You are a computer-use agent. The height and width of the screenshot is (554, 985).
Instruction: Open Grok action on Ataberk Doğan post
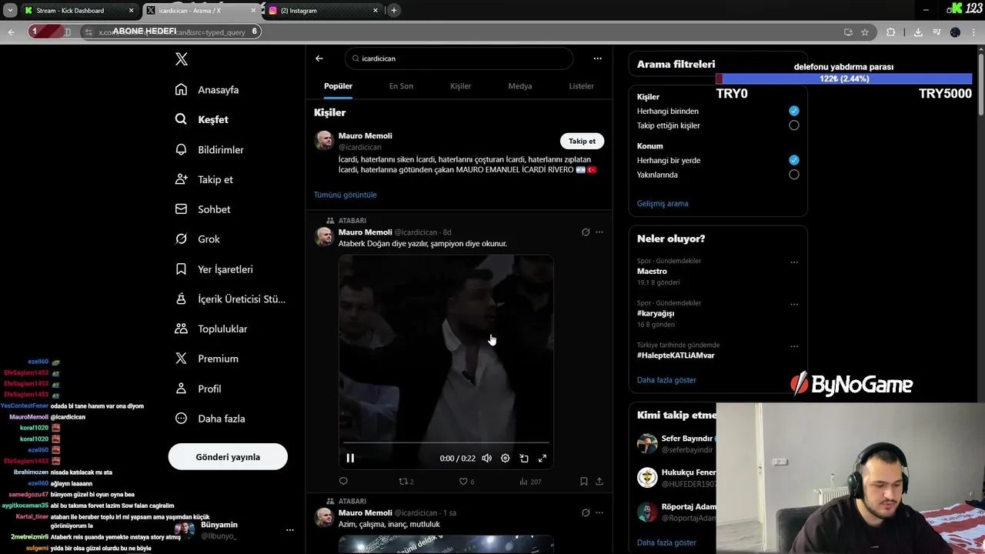[x=586, y=232]
